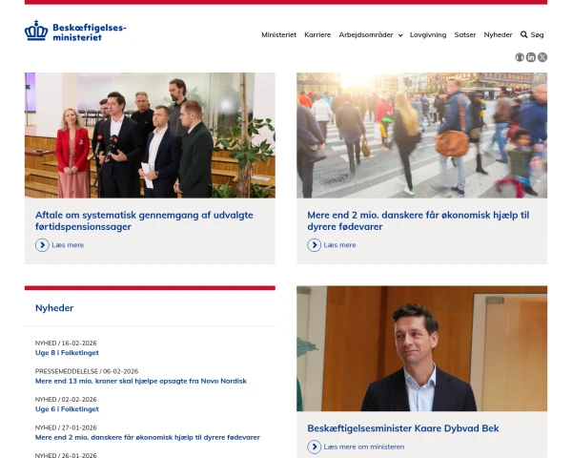Click the first round gray social icon
Screen dimensions: 572x458
520,57
